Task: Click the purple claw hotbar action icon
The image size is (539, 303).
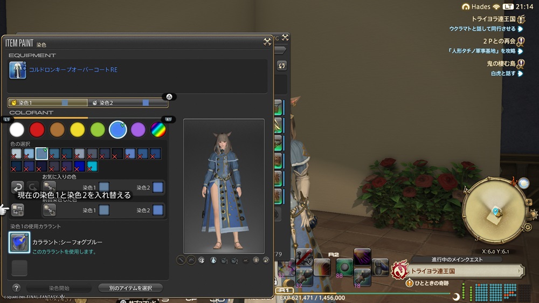Action: [362, 257]
